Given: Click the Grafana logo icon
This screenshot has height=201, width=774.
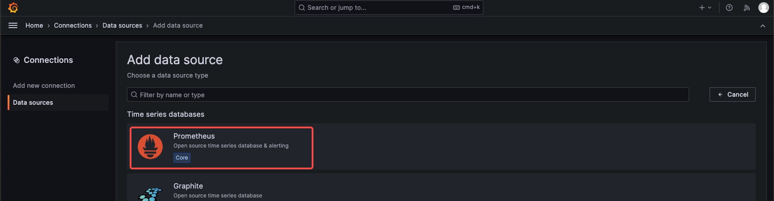Looking at the screenshot, I should (13, 8).
